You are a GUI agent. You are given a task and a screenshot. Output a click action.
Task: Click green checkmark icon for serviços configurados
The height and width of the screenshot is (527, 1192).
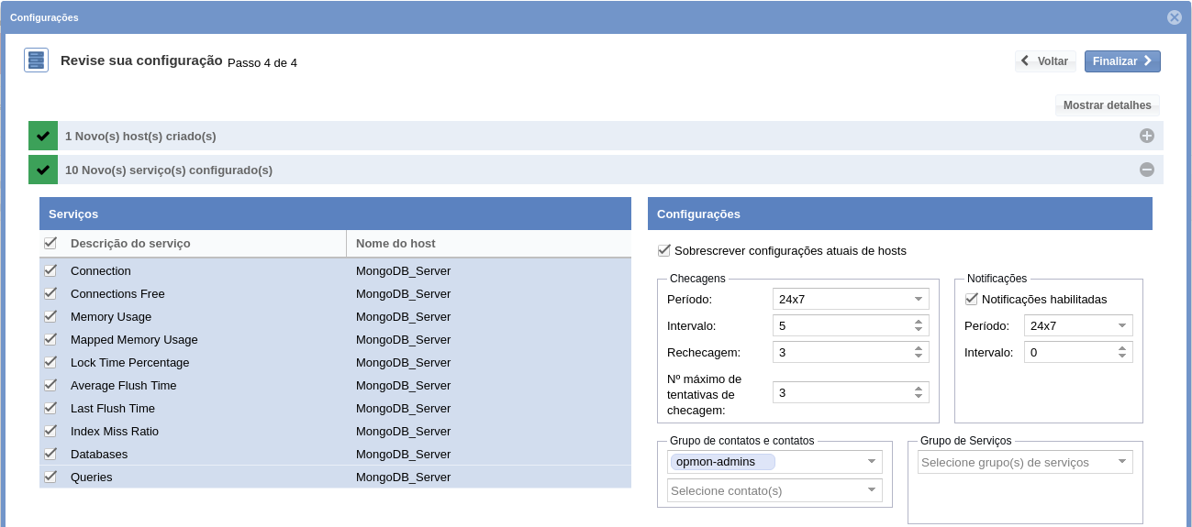coord(43,170)
